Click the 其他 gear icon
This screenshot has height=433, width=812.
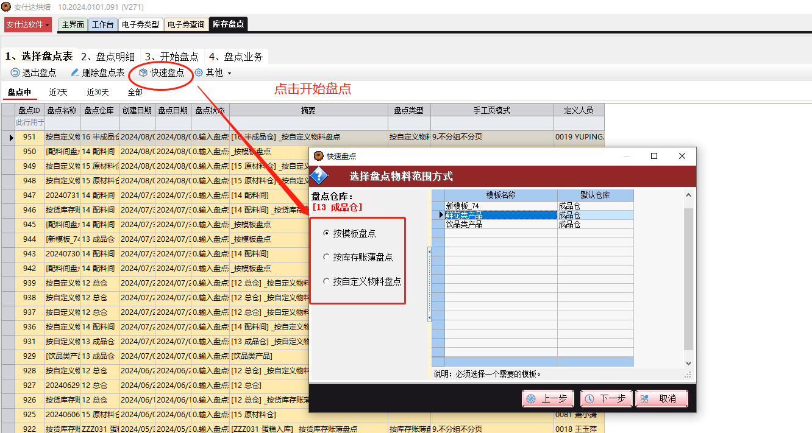pos(199,73)
